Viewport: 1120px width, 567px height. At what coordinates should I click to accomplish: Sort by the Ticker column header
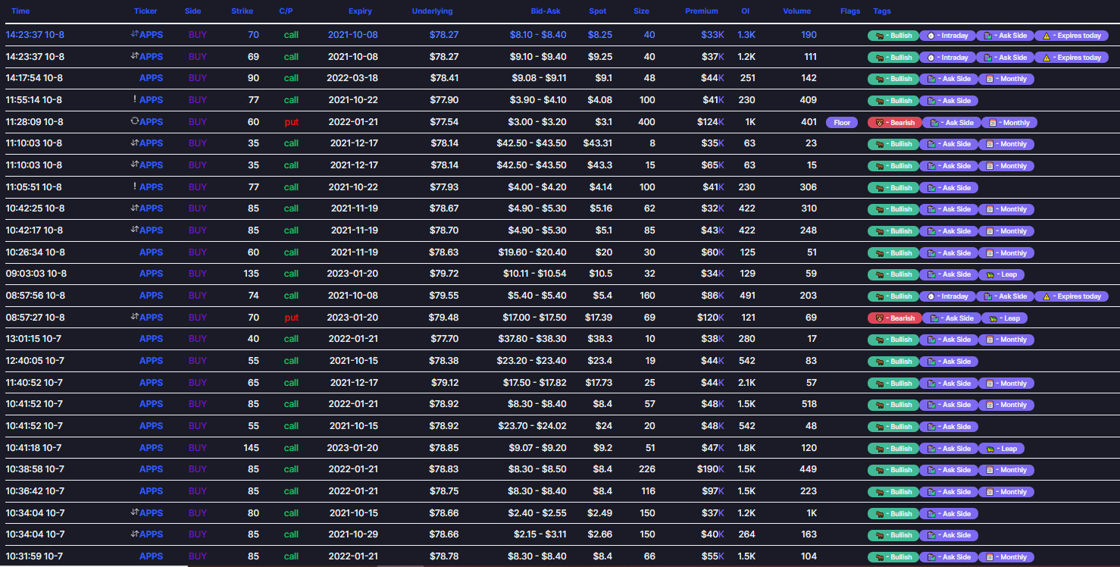(145, 11)
